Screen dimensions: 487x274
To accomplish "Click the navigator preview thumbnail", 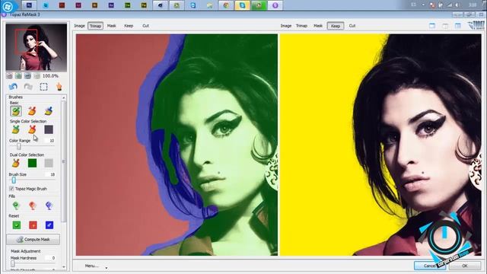I will pos(37,47).
